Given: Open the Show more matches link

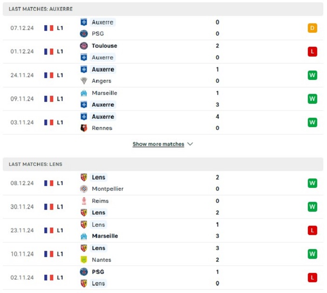Looking at the screenshot, I should (158, 144).
